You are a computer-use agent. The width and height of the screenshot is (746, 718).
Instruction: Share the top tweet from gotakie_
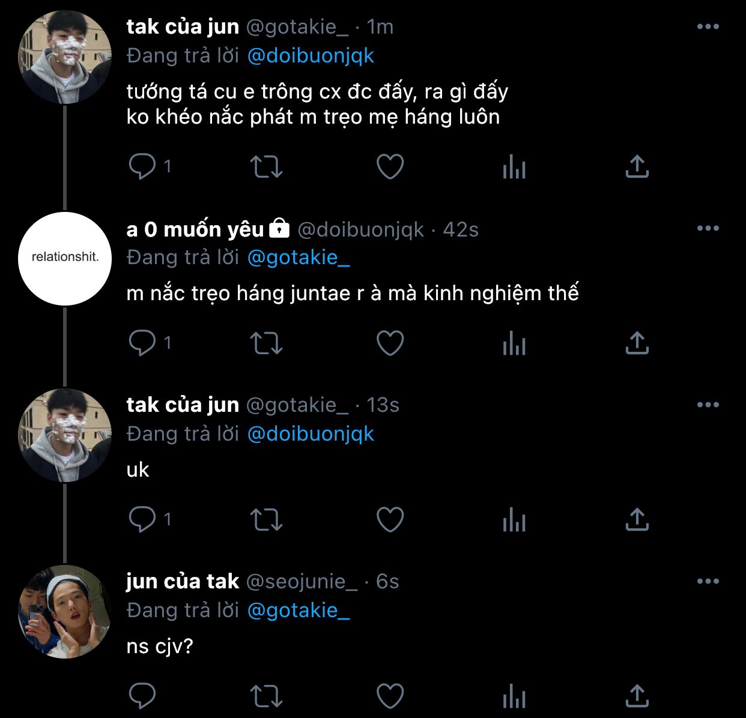(x=637, y=167)
